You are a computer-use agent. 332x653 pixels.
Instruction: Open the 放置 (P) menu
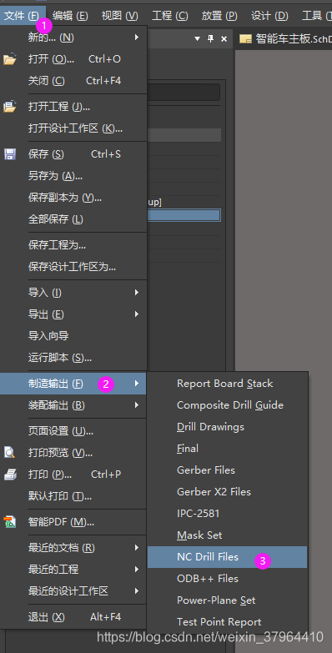(x=219, y=16)
